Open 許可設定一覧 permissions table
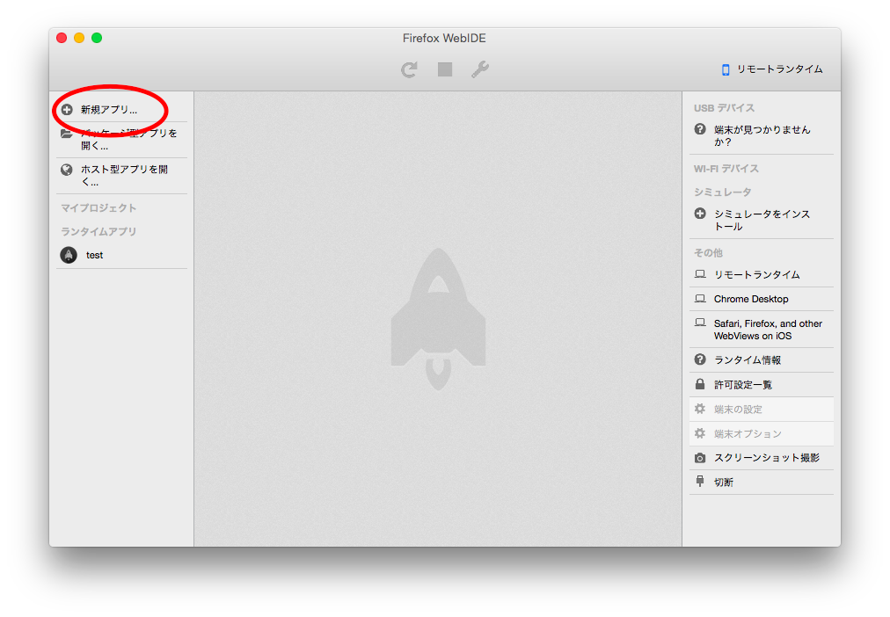Image resolution: width=890 pixels, height=617 pixels. point(761,384)
